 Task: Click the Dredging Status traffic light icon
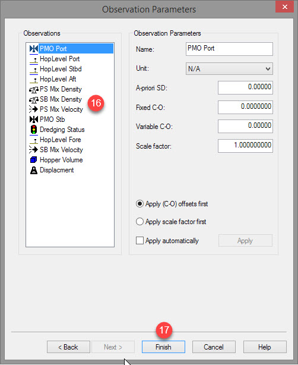(x=34, y=130)
